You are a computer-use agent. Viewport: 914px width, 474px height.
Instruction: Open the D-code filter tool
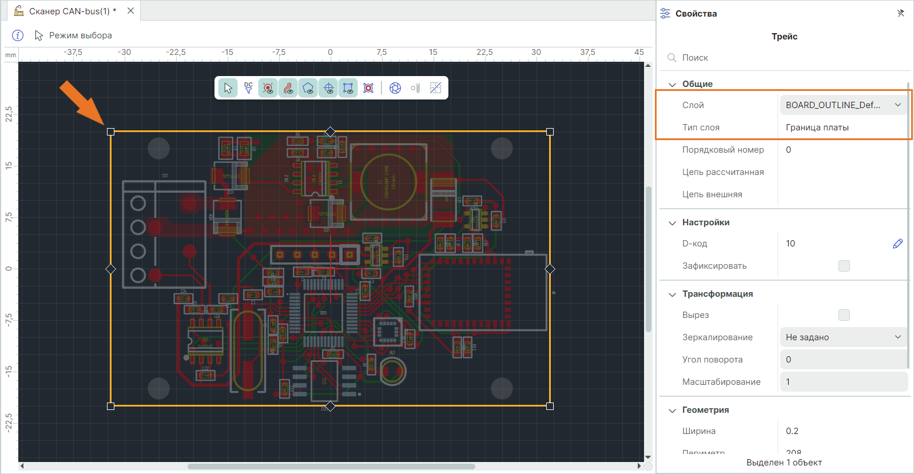pos(248,88)
